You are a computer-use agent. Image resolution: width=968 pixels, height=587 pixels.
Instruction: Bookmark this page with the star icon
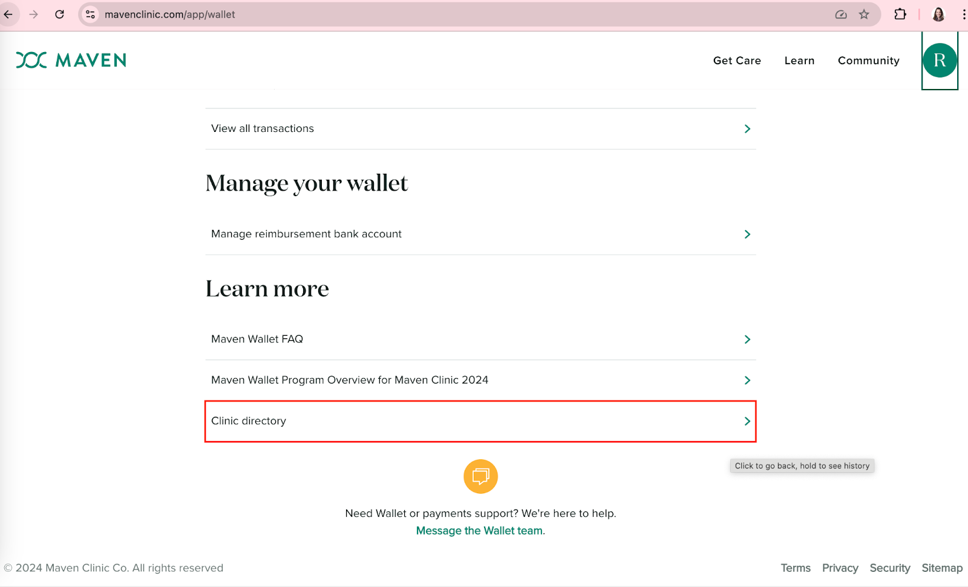point(864,15)
